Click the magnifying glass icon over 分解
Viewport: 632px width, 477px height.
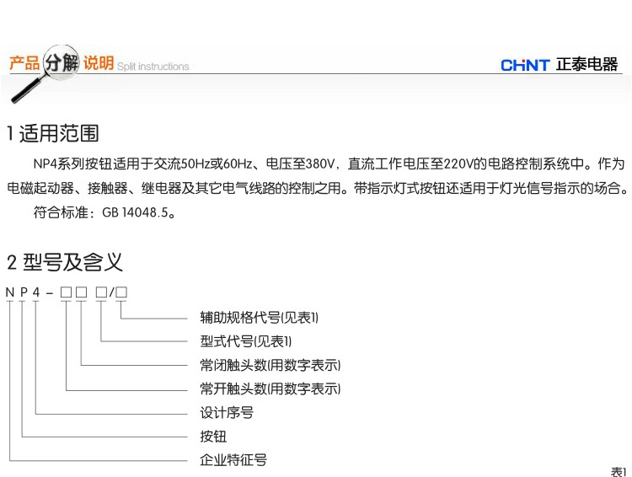pyautogui.click(x=62, y=62)
